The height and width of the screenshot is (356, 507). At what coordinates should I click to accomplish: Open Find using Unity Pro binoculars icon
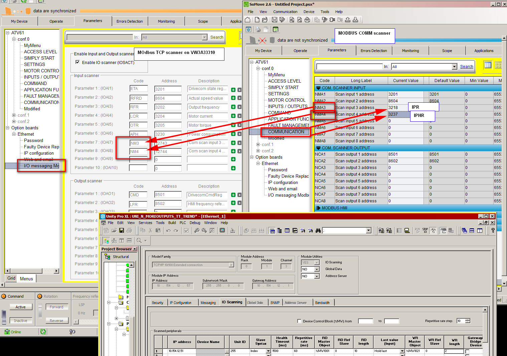point(318,230)
